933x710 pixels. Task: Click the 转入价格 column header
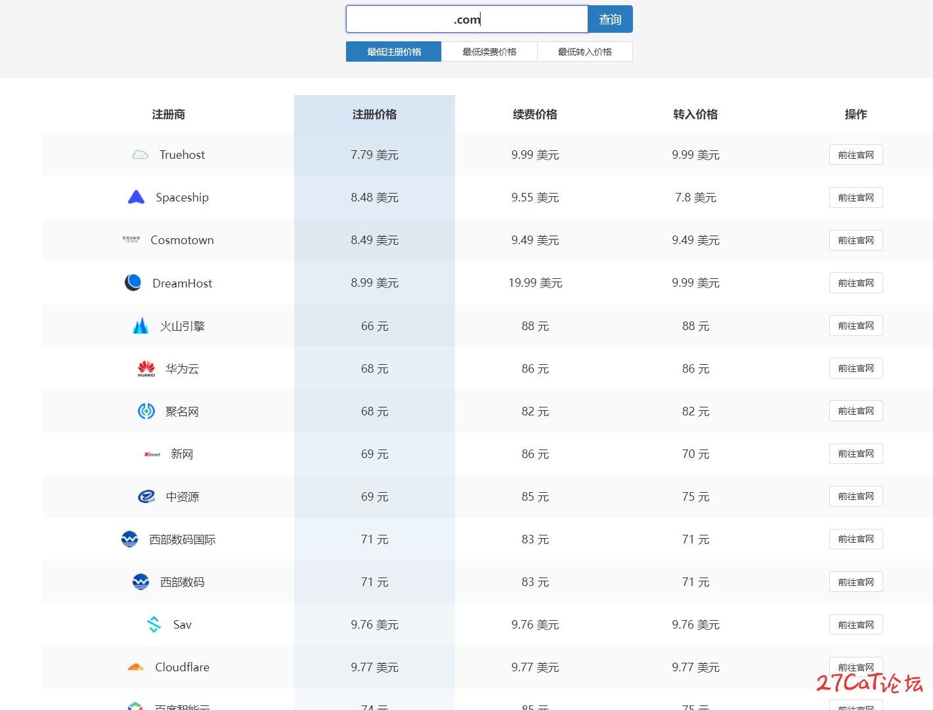tap(695, 114)
